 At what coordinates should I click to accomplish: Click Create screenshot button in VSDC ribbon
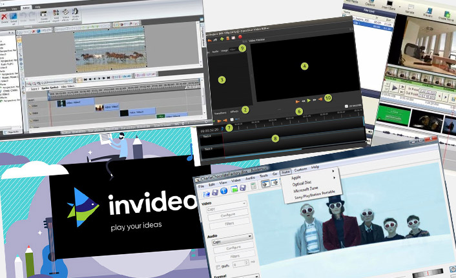tap(44, 17)
